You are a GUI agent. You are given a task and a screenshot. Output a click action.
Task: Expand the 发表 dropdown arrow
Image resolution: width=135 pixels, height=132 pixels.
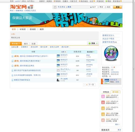pos(97,43)
